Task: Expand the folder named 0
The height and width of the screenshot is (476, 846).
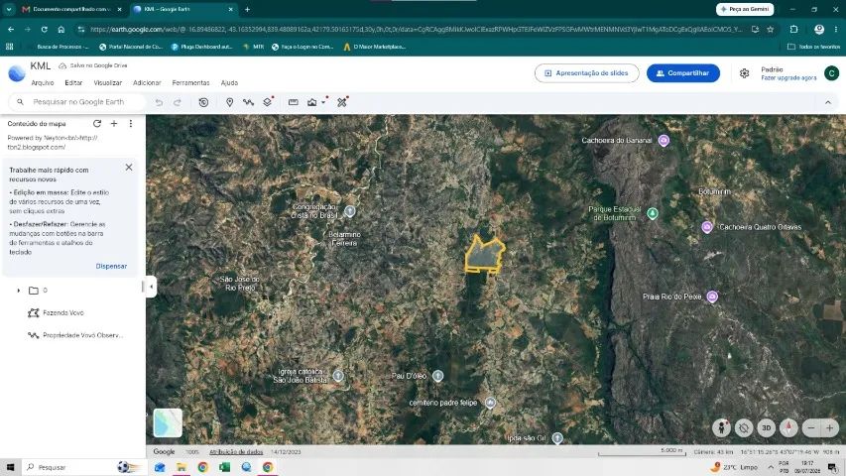Action: coord(19,291)
